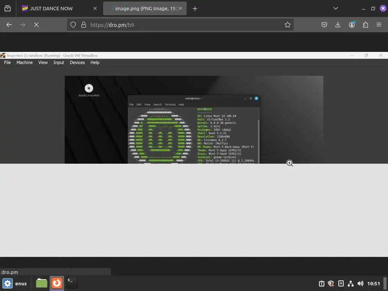
Task: Bookmark this page with the star
Action: [x=287, y=25]
